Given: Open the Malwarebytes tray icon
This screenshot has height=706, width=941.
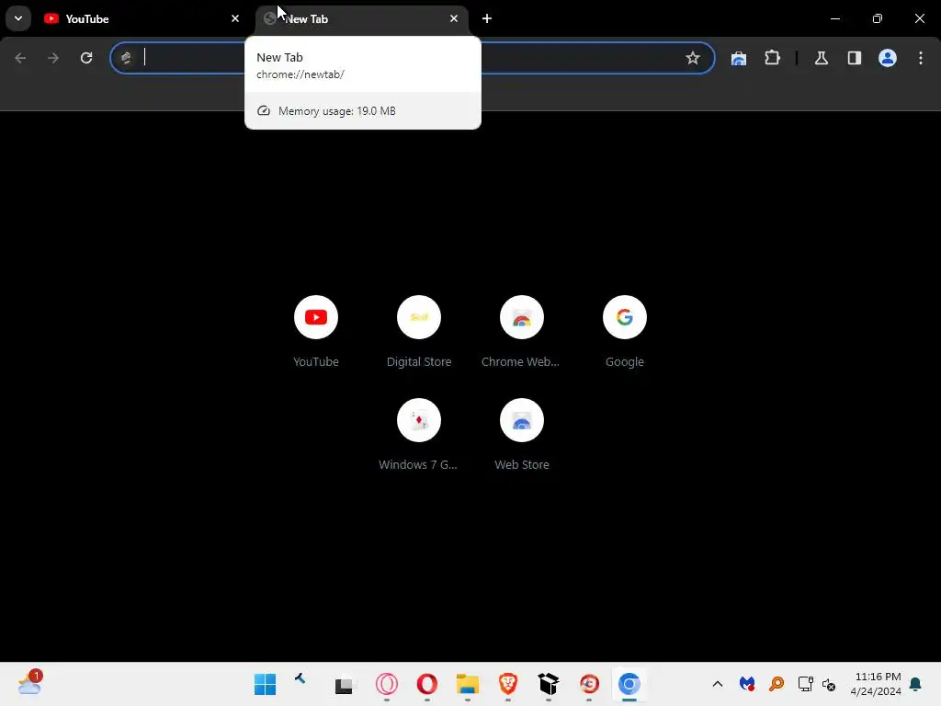Looking at the screenshot, I should point(746,684).
